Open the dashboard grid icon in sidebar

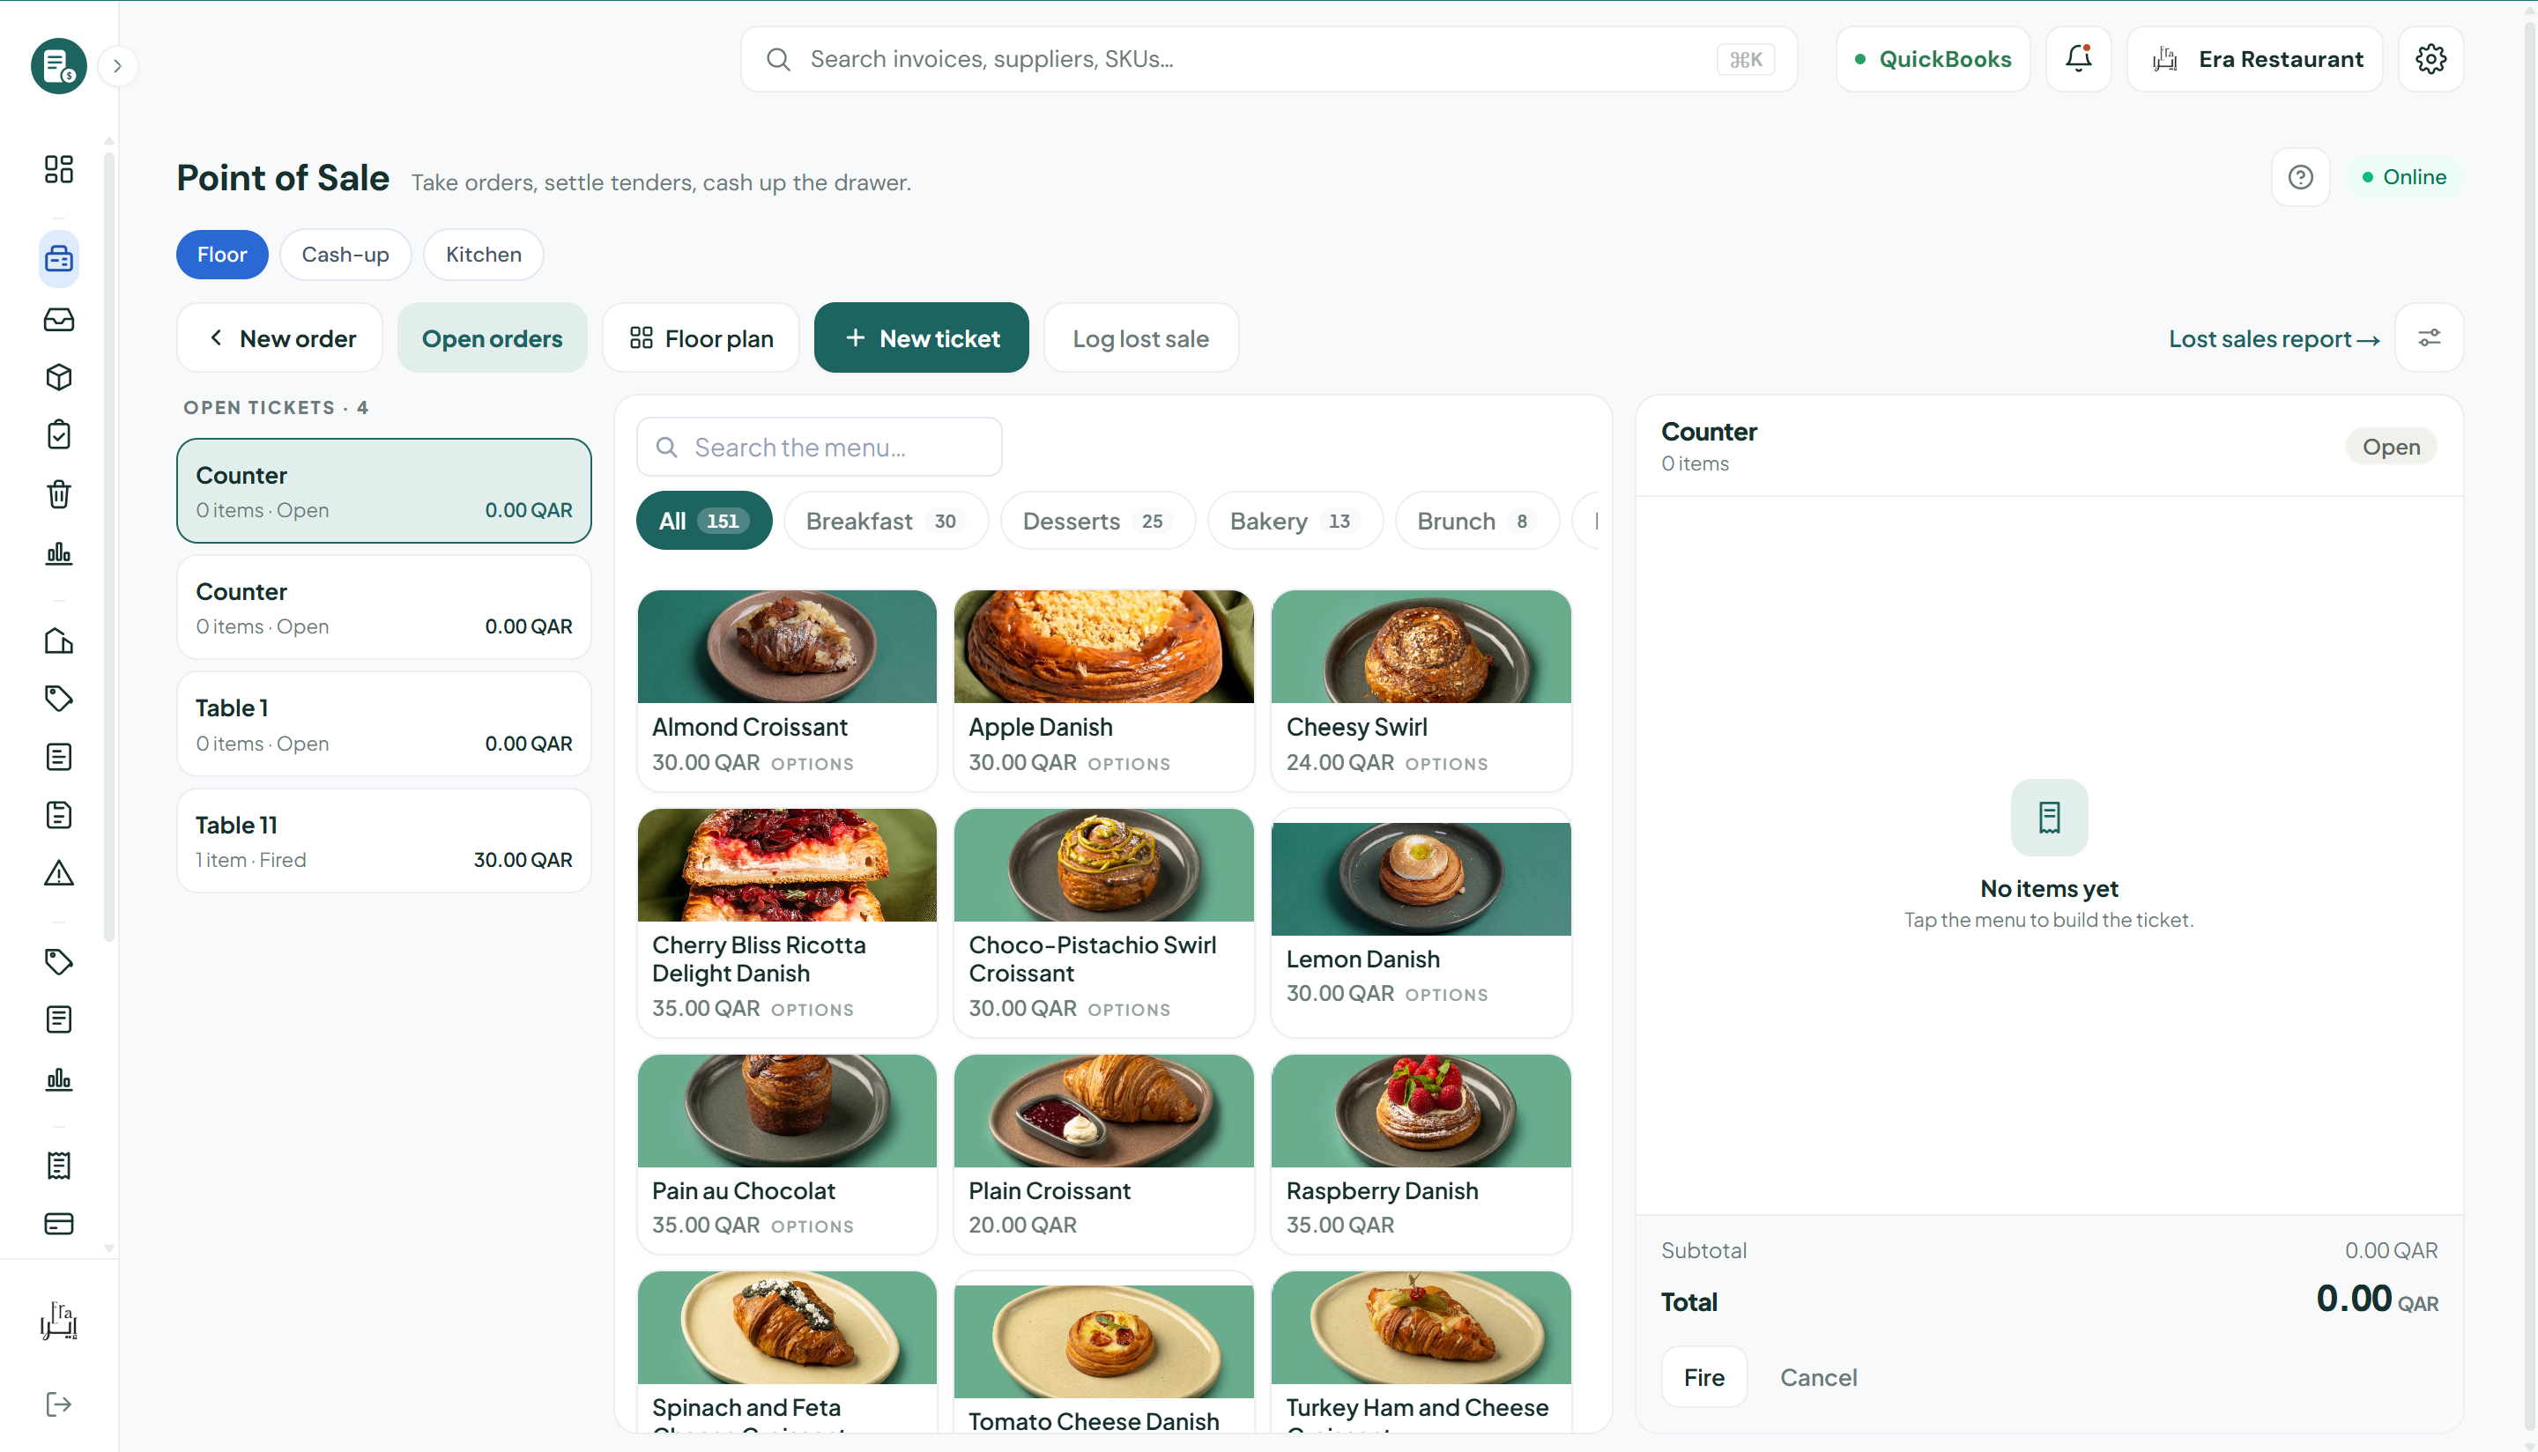click(x=59, y=168)
